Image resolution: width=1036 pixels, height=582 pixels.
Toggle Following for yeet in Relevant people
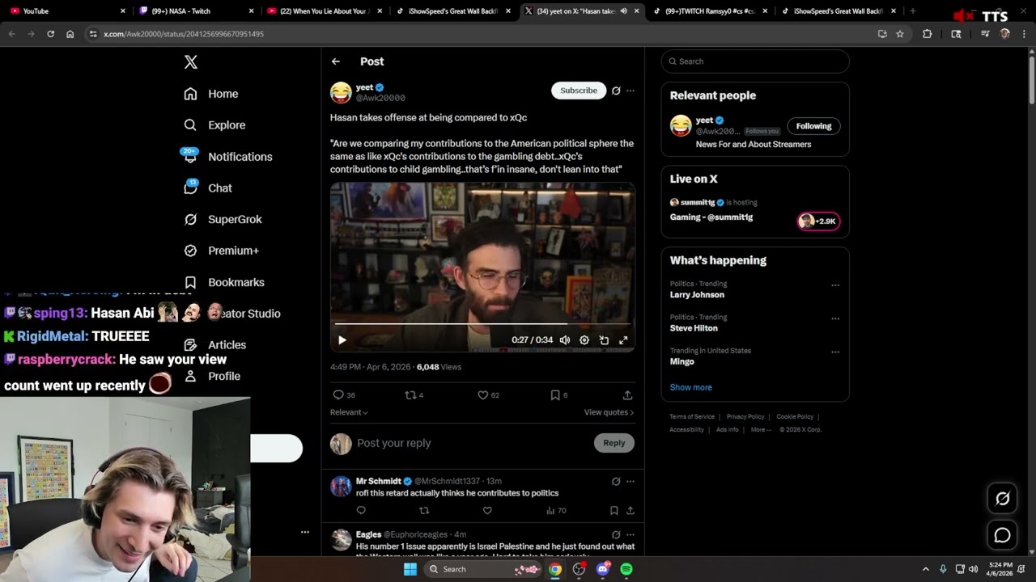tap(813, 126)
